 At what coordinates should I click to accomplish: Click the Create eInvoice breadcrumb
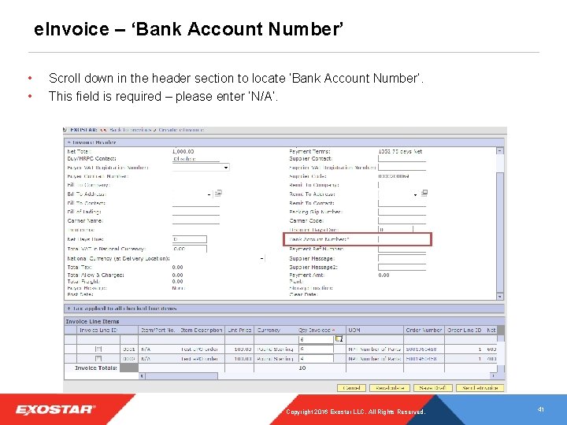[x=181, y=130]
